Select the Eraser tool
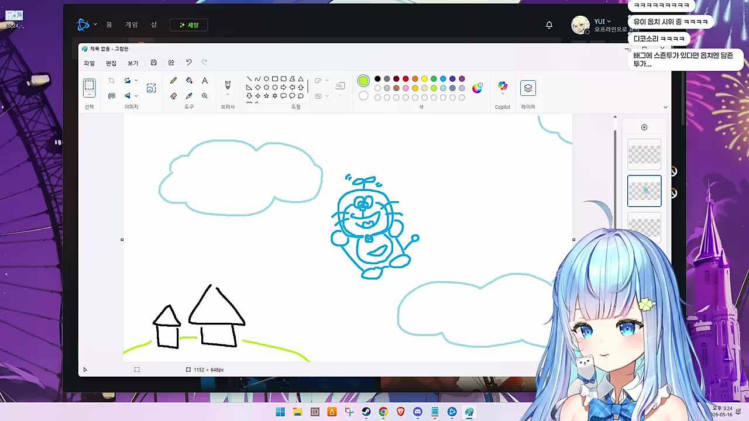This screenshot has height=421, width=749. tap(173, 96)
